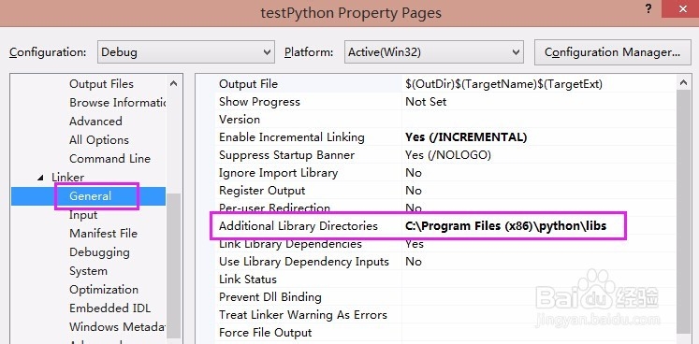
Task: Select General under Linker
Action: pos(90,196)
